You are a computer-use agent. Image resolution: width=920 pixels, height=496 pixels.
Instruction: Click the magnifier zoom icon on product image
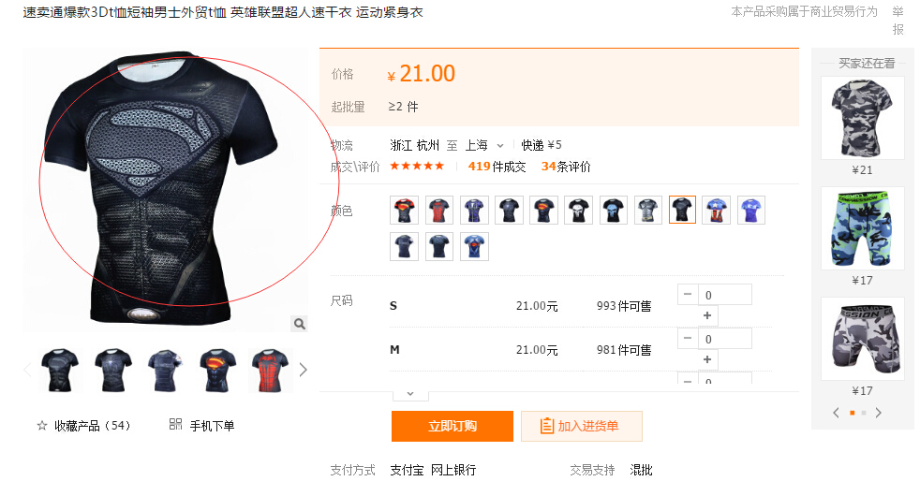pos(299,324)
